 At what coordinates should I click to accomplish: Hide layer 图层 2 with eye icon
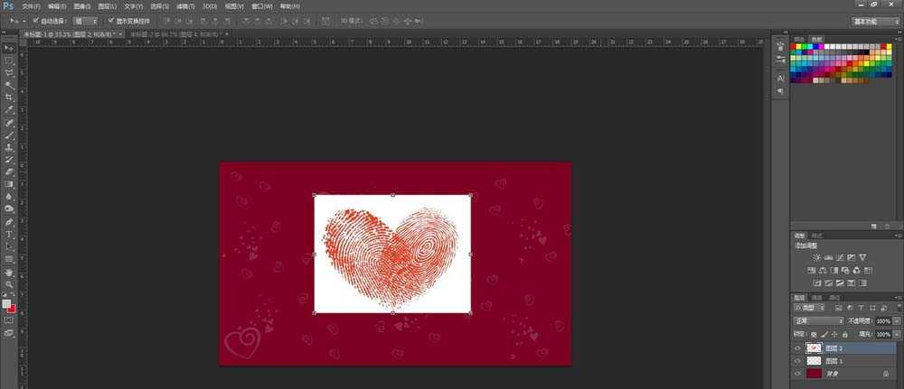tap(797, 347)
